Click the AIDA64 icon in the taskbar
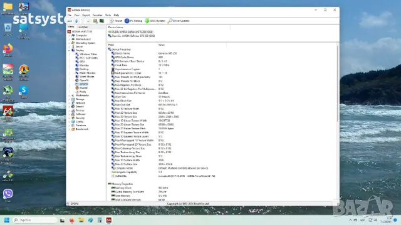 click(108, 220)
